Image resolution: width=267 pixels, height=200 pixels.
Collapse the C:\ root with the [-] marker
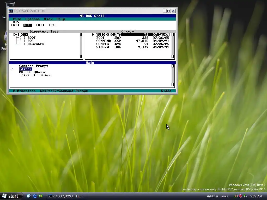pyautogui.click(x=16, y=35)
